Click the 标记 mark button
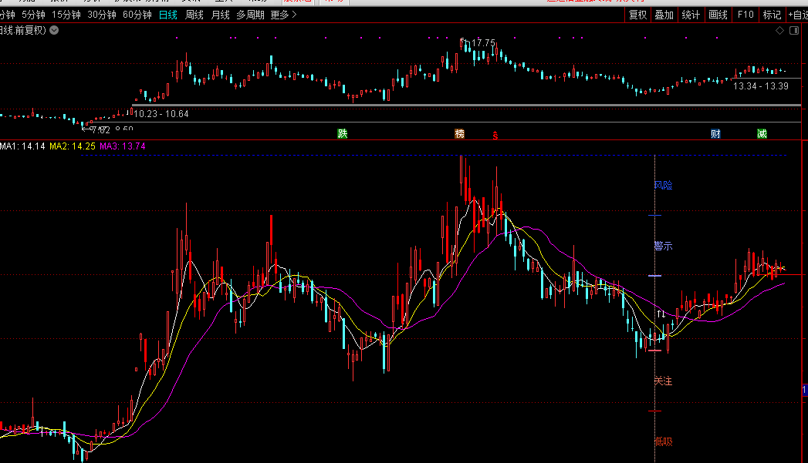808x463 pixels. pyautogui.click(x=772, y=15)
